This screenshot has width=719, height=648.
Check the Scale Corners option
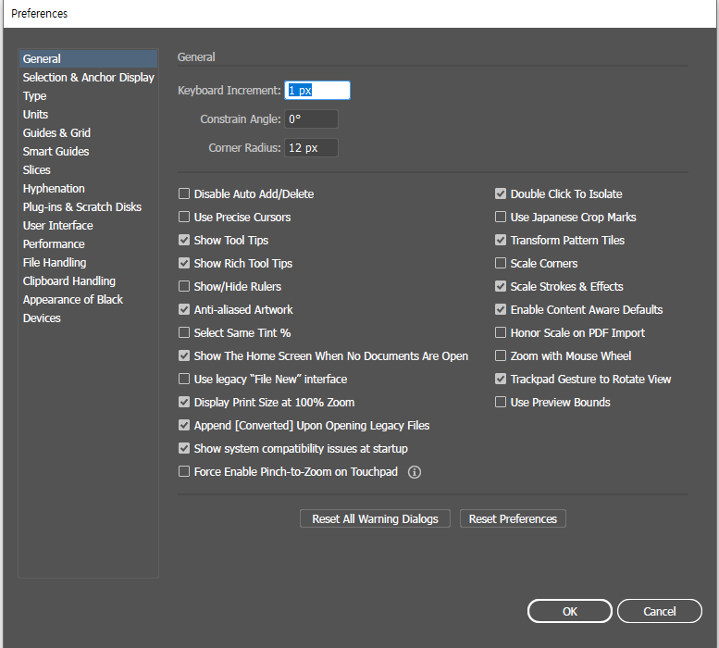point(501,263)
